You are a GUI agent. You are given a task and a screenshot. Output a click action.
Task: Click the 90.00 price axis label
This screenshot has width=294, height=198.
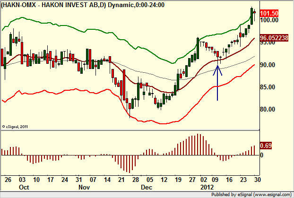[268, 65]
